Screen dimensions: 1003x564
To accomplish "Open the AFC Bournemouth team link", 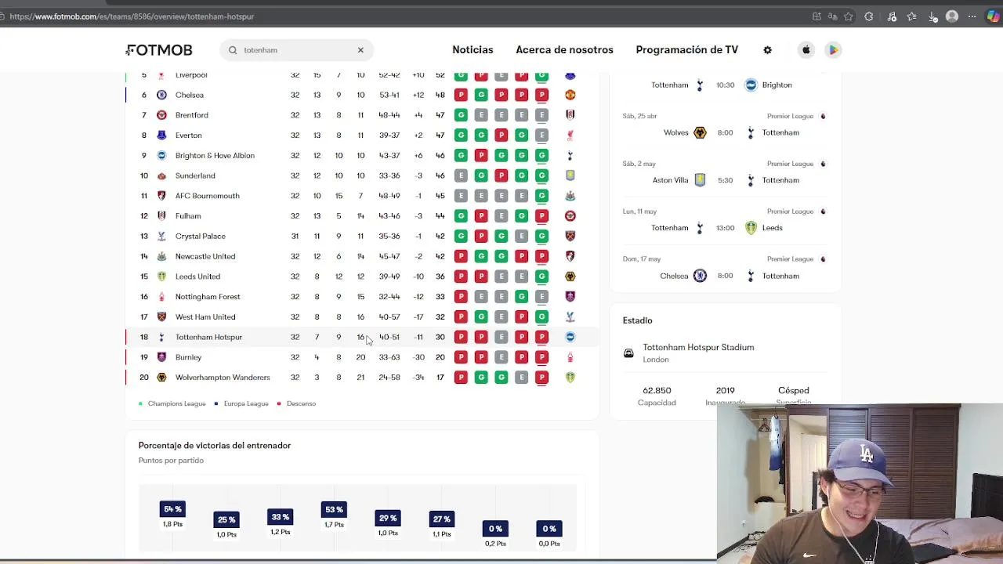I will coord(208,196).
